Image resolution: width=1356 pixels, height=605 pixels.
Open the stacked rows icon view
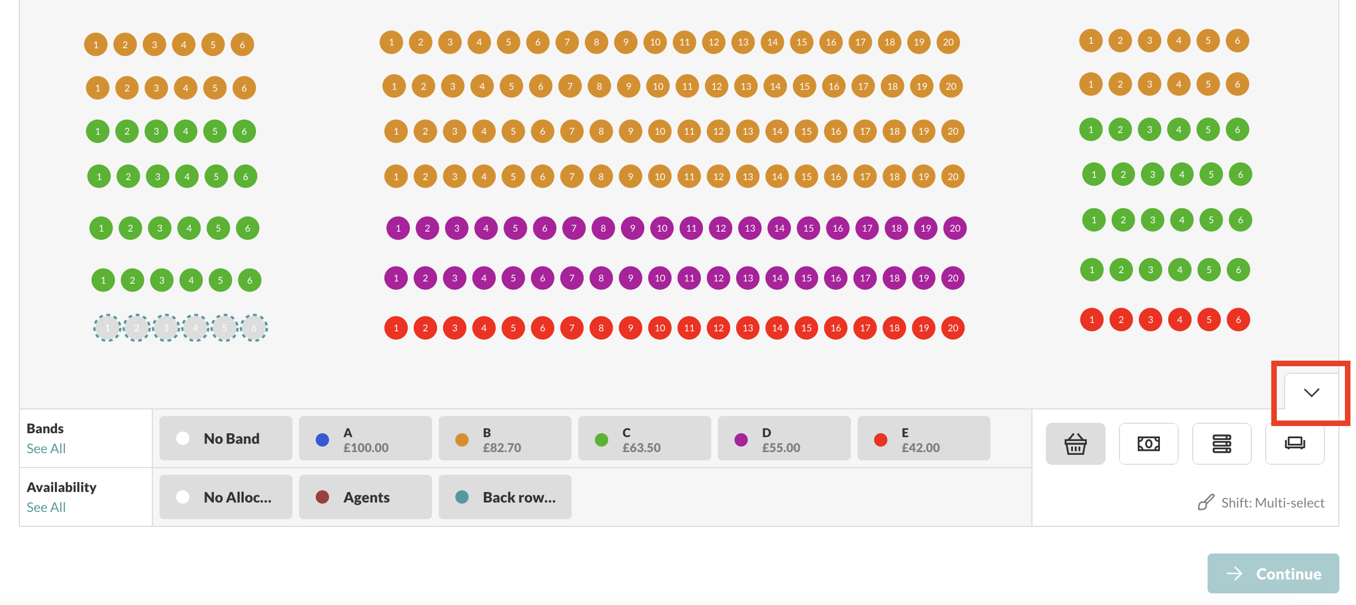[1221, 444]
